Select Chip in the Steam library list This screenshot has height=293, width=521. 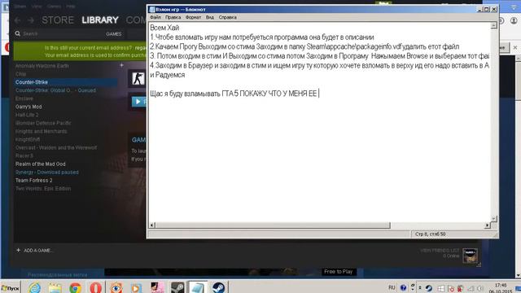[x=20, y=74]
